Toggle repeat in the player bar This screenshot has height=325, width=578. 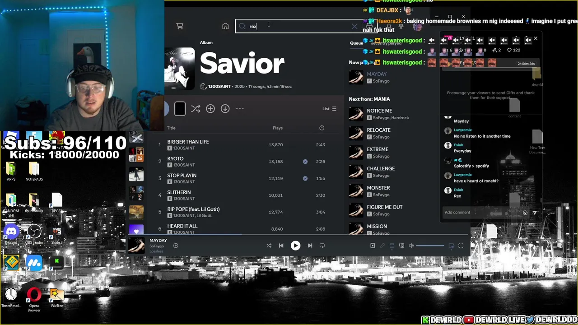click(322, 246)
